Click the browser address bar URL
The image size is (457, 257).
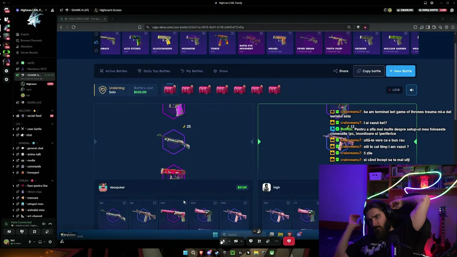tap(198, 27)
